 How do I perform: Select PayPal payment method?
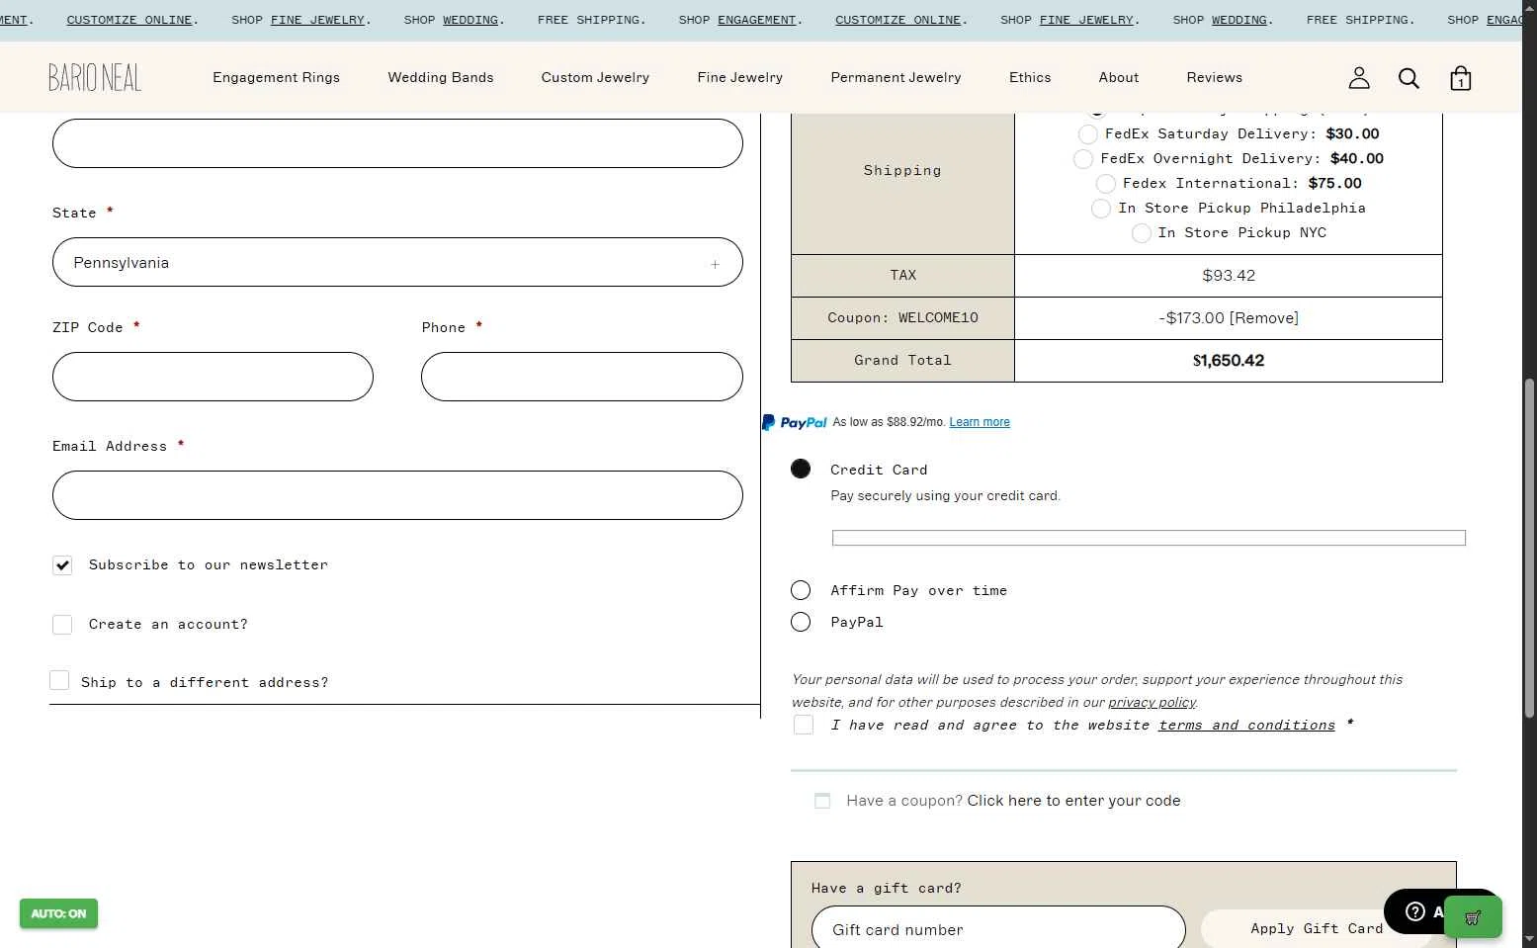point(801,622)
